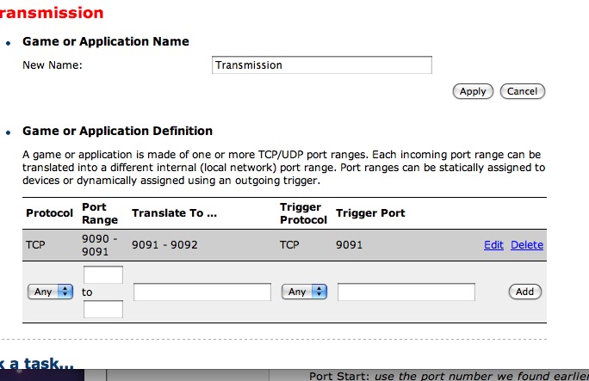Image resolution: width=589 pixels, height=381 pixels.
Task: Click the "Port Range" column header
Action: (100, 213)
